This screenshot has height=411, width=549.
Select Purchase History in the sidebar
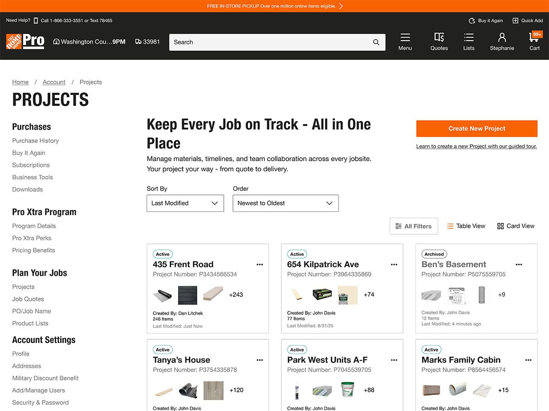click(x=35, y=141)
